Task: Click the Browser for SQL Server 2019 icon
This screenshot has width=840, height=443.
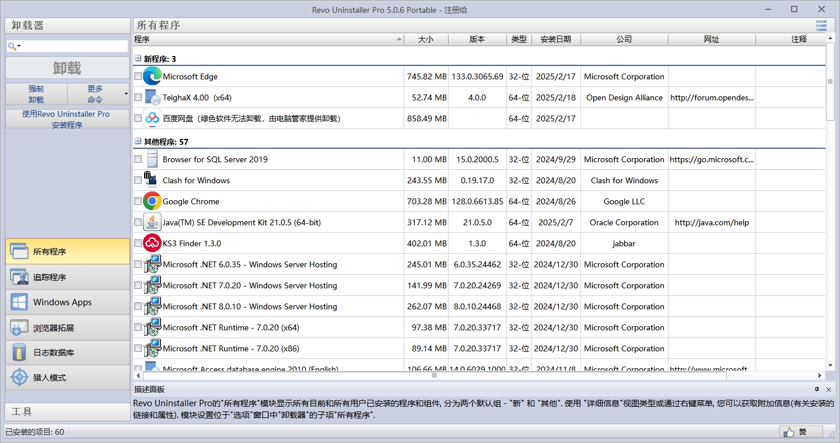Action: pyautogui.click(x=152, y=159)
